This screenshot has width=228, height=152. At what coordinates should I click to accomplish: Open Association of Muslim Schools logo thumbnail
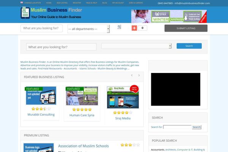[38, 148]
